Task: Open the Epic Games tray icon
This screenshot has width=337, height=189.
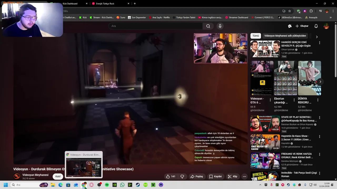Action: coord(266,185)
